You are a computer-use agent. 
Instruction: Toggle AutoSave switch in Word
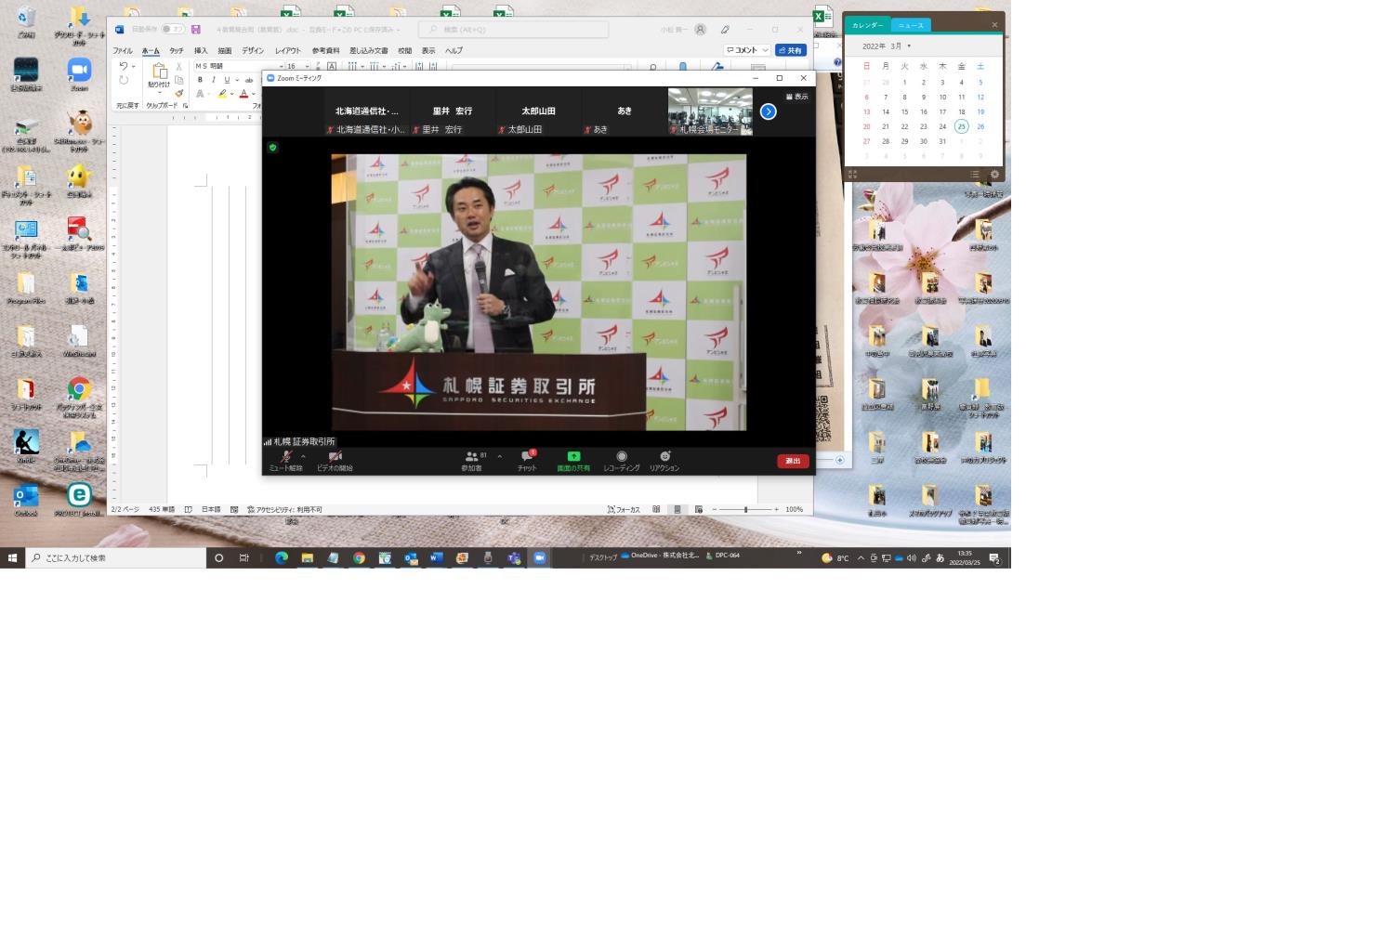pos(172,30)
